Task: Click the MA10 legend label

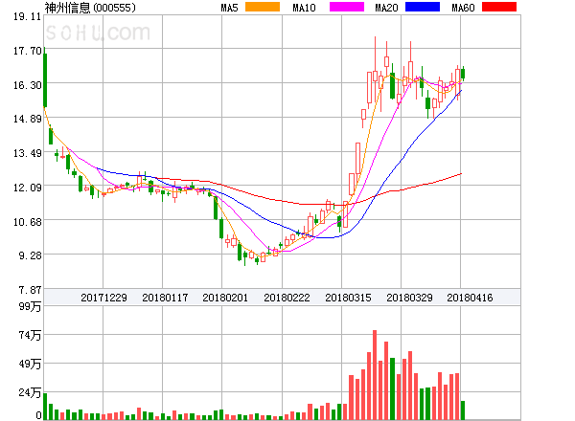Action: click(304, 8)
